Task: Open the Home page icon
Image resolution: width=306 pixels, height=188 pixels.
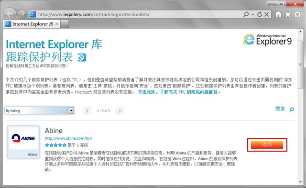Action: point(278,14)
